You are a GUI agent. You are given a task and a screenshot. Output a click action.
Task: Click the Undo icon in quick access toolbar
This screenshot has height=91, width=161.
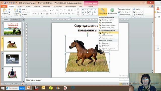(x=7, y=3)
